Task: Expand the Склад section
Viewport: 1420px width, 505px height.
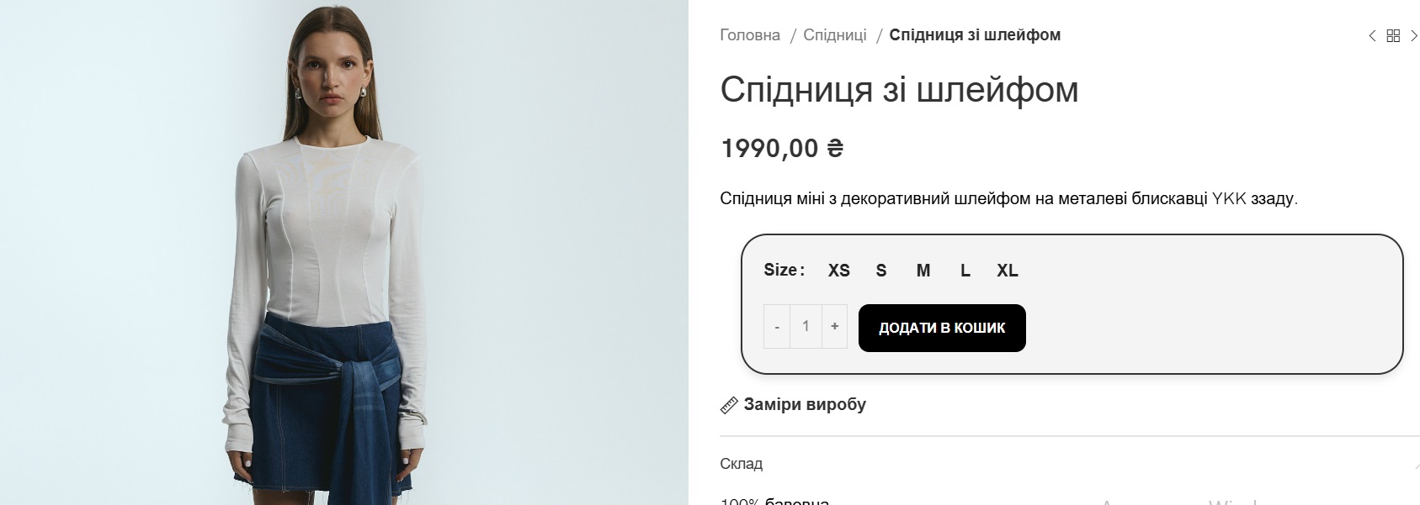Action: point(741,463)
